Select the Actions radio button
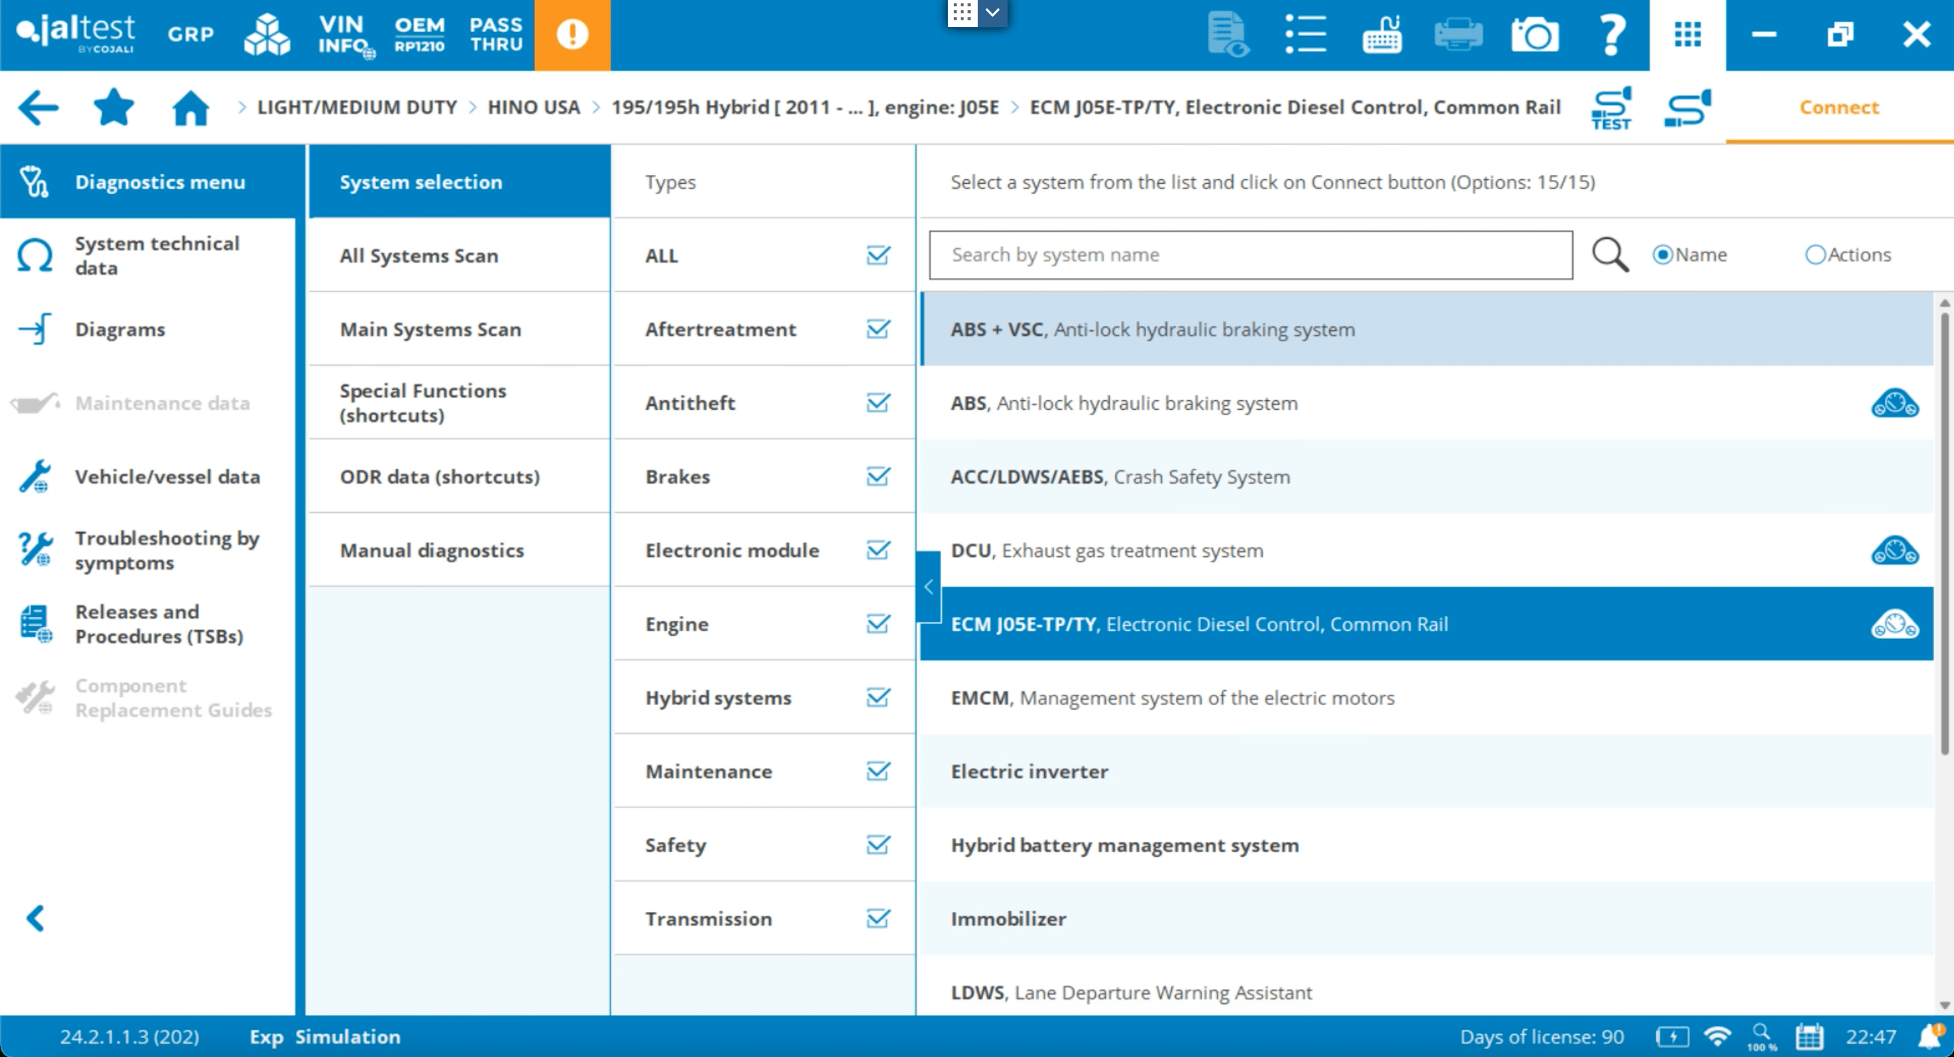Viewport: 1954px width, 1057px height. tap(1815, 254)
